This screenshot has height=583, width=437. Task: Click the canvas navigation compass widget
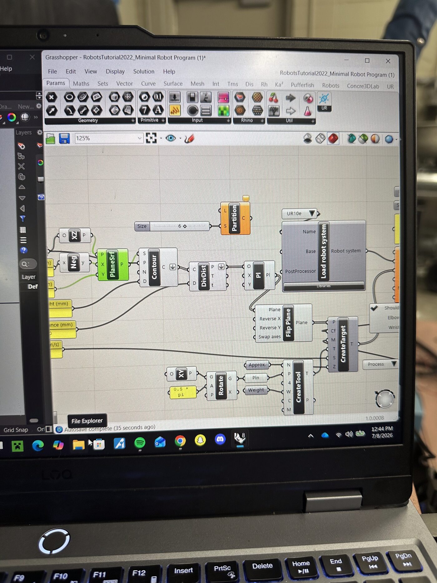[385, 399]
